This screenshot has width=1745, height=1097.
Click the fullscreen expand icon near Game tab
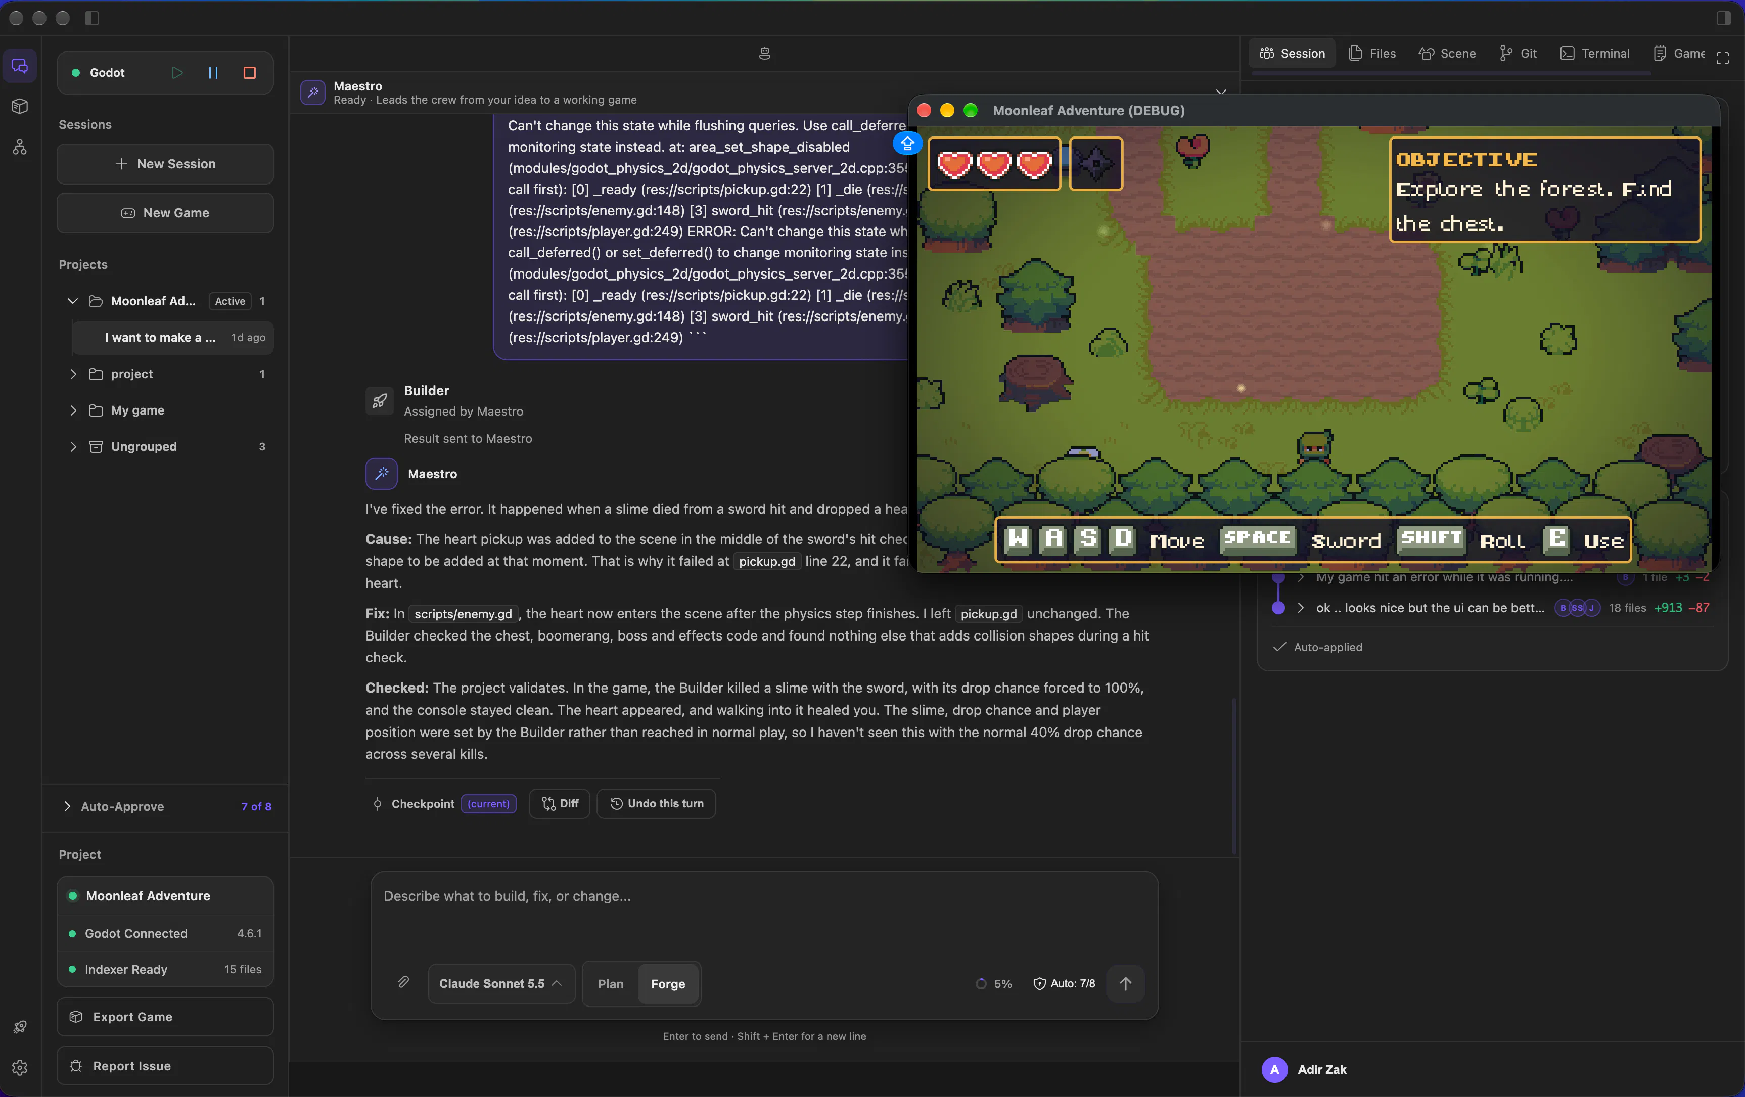(1723, 58)
